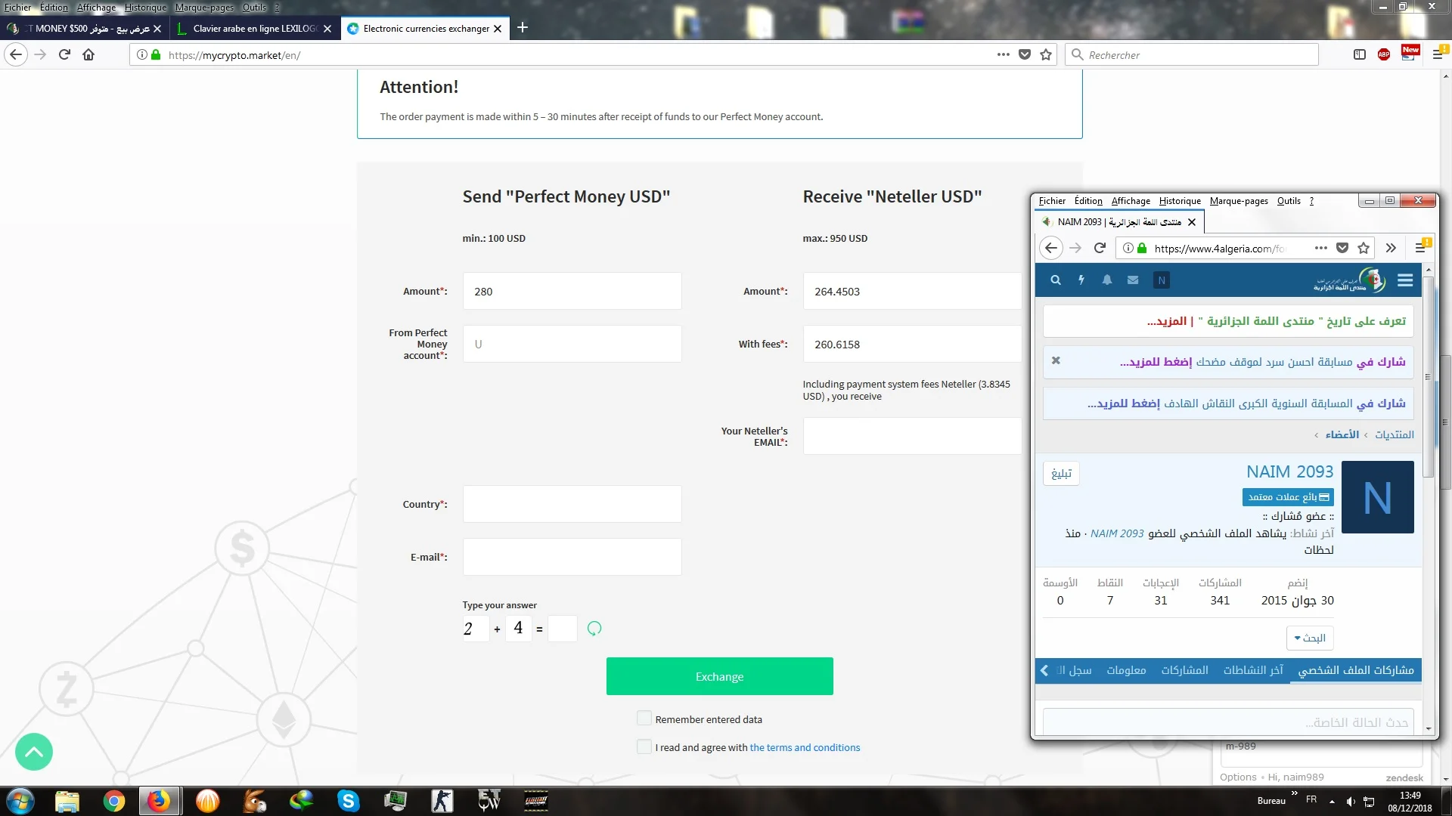Open the Historique menu in main window
Image resolution: width=1452 pixels, height=816 pixels.
[145, 8]
